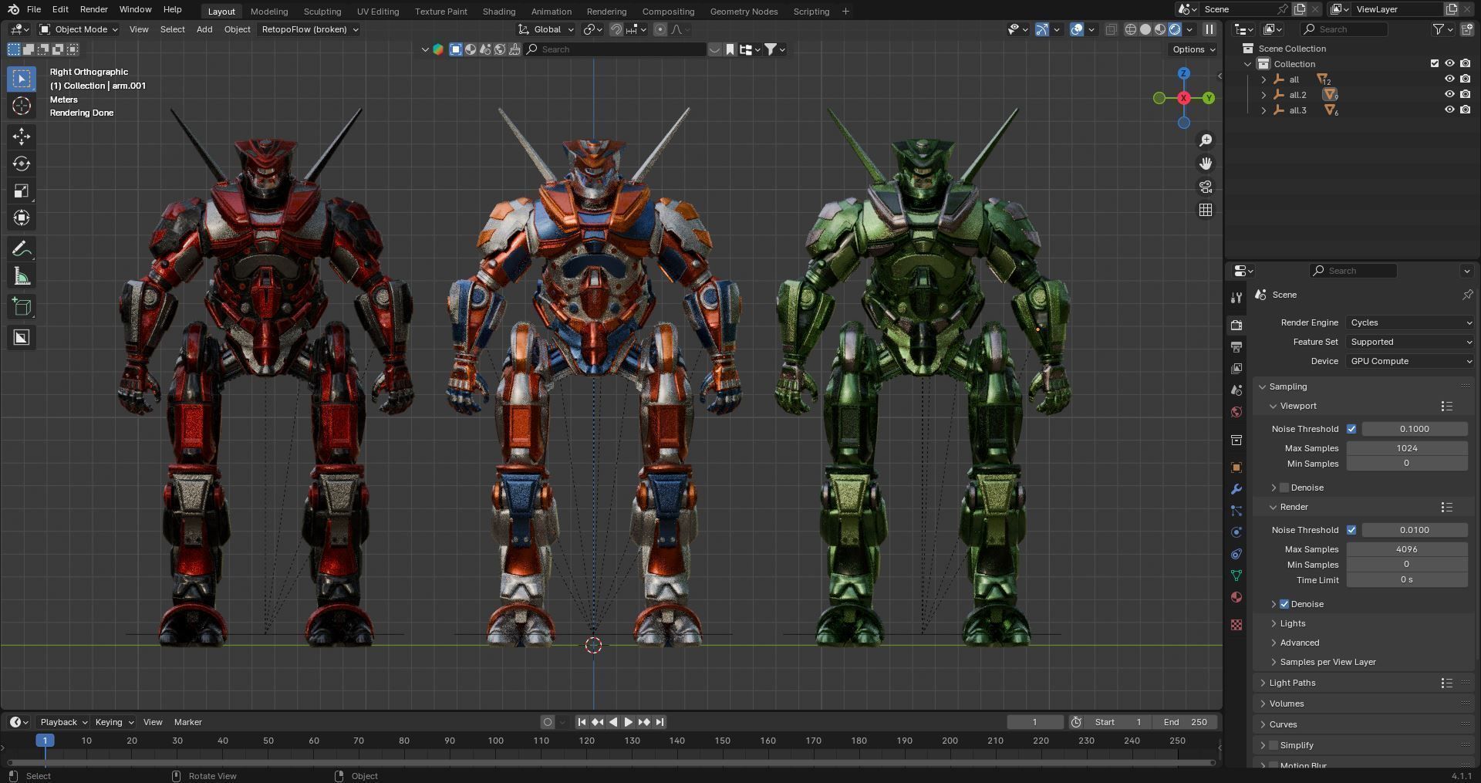Viewport: 1481px width, 783px height.
Task: Select the Scale tool
Action: (x=22, y=191)
